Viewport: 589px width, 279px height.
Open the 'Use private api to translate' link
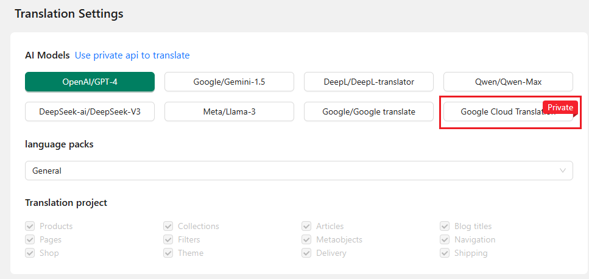(132, 55)
